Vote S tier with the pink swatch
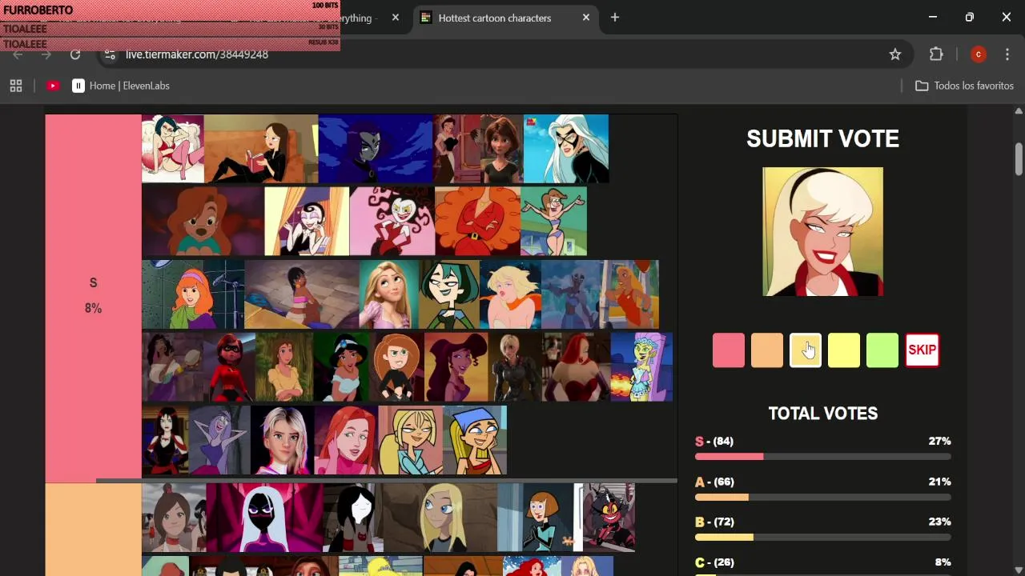 pyautogui.click(x=729, y=350)
